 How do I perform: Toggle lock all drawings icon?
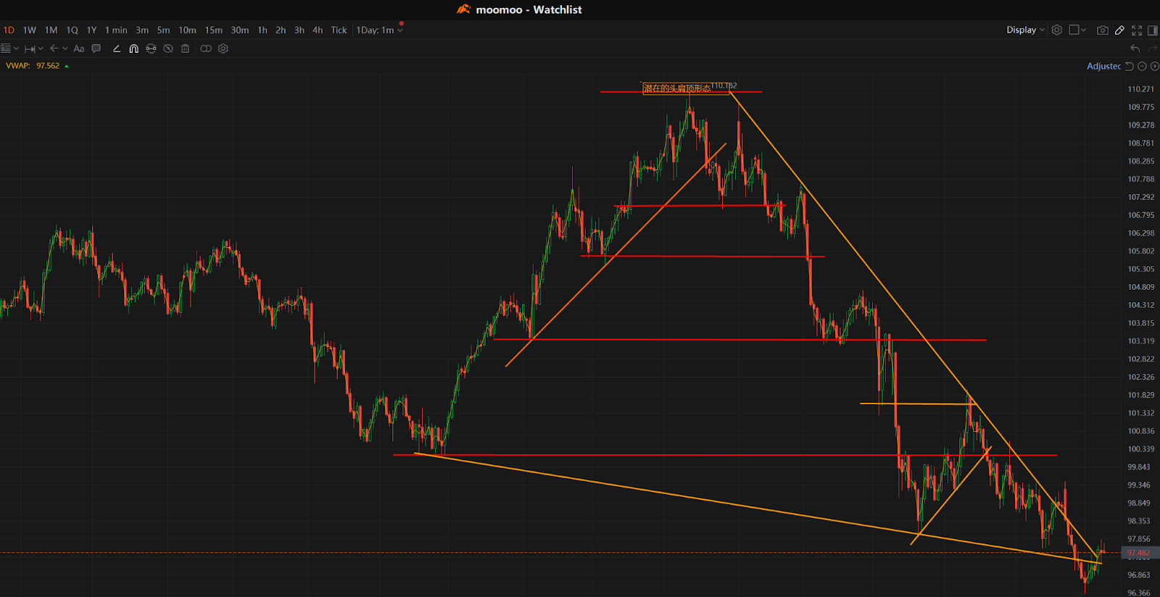tap(151, 49)
